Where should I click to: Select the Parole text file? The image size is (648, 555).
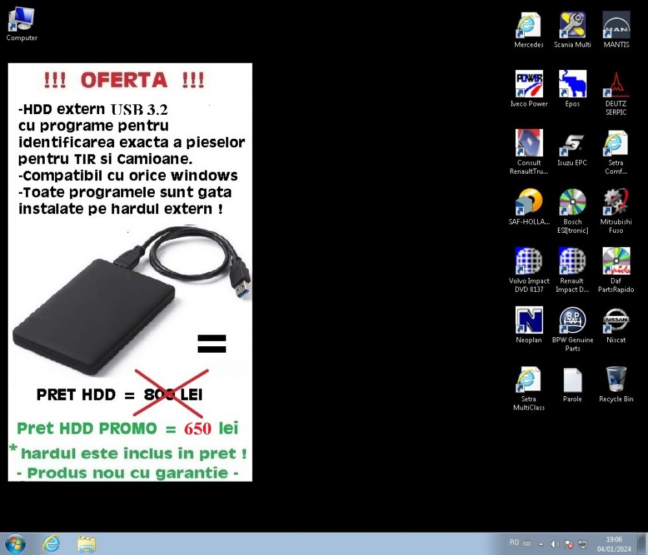(572, 384)
